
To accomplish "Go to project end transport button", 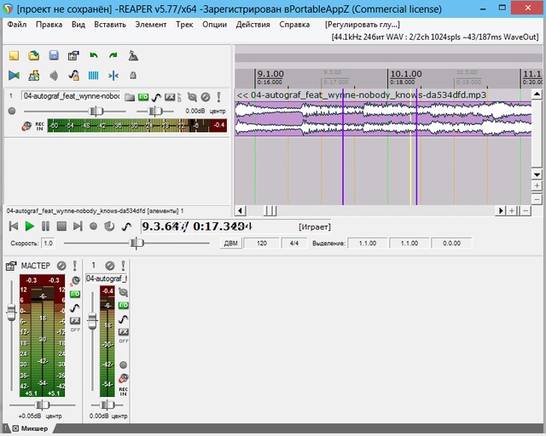I will [78, 227].
